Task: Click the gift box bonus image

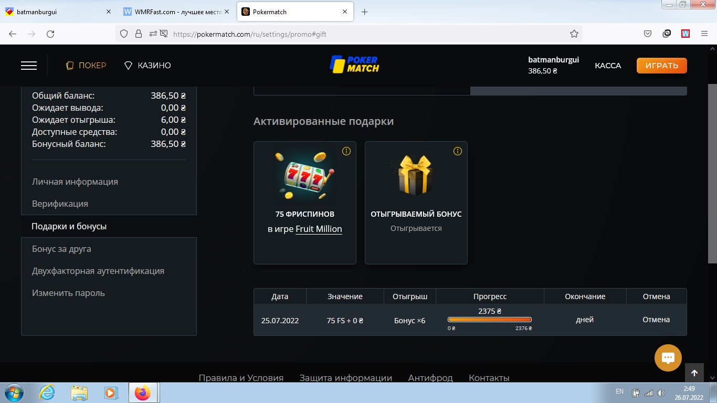Action: [416, 175]
